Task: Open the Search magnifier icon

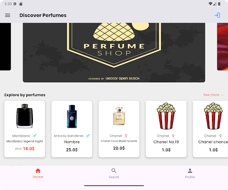Action: pos(114,171)
